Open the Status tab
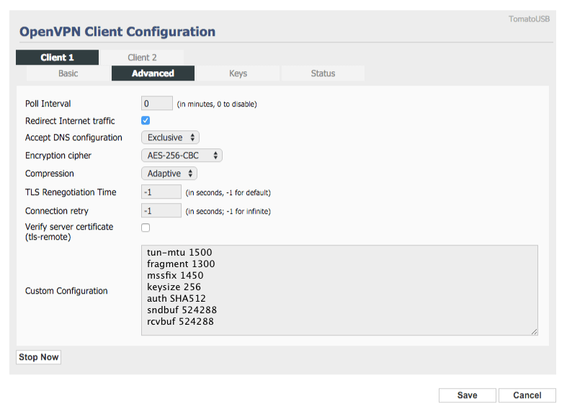This screenshot has height=414, width=567. point(323,73)
